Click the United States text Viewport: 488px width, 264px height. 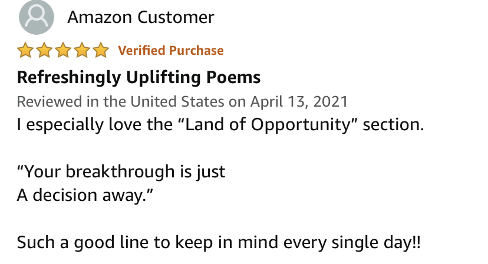177,101
